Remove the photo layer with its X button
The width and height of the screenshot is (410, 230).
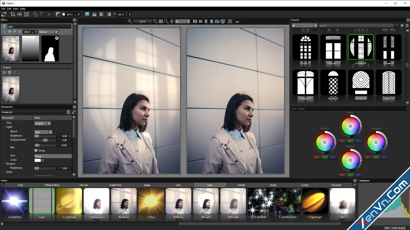click(x=18, y=38)
